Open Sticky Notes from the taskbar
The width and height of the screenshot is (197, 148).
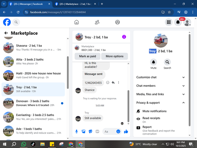[x=52, y=144]
